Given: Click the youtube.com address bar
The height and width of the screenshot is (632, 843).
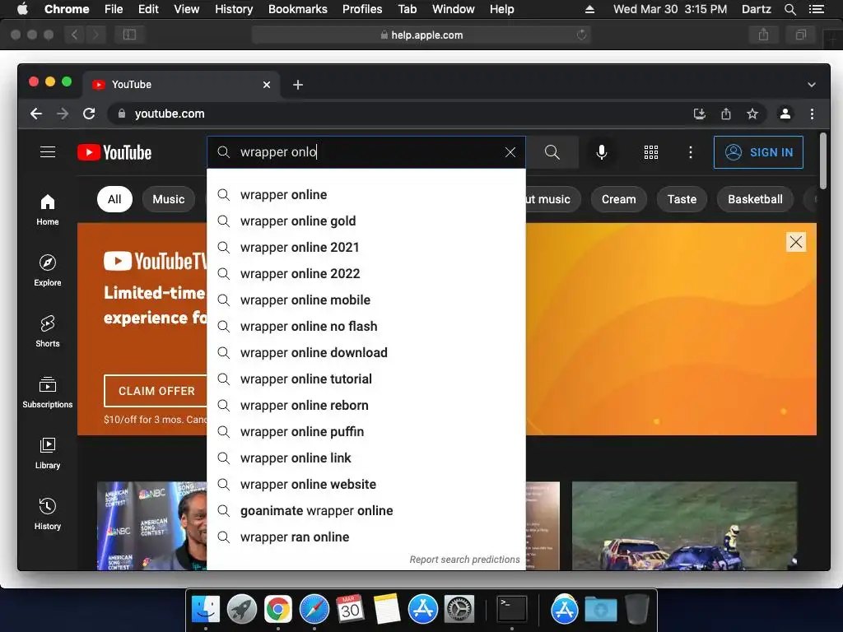Looking at the screenshot, I should tap(398, 114).
